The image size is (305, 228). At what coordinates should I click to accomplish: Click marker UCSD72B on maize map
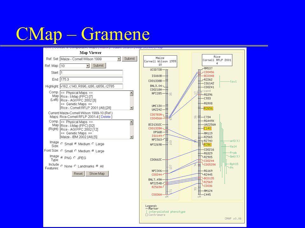[156, 70]
